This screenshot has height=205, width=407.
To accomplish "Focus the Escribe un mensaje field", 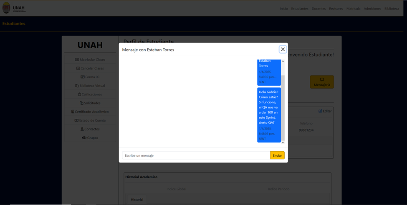I will coord(196,155).
